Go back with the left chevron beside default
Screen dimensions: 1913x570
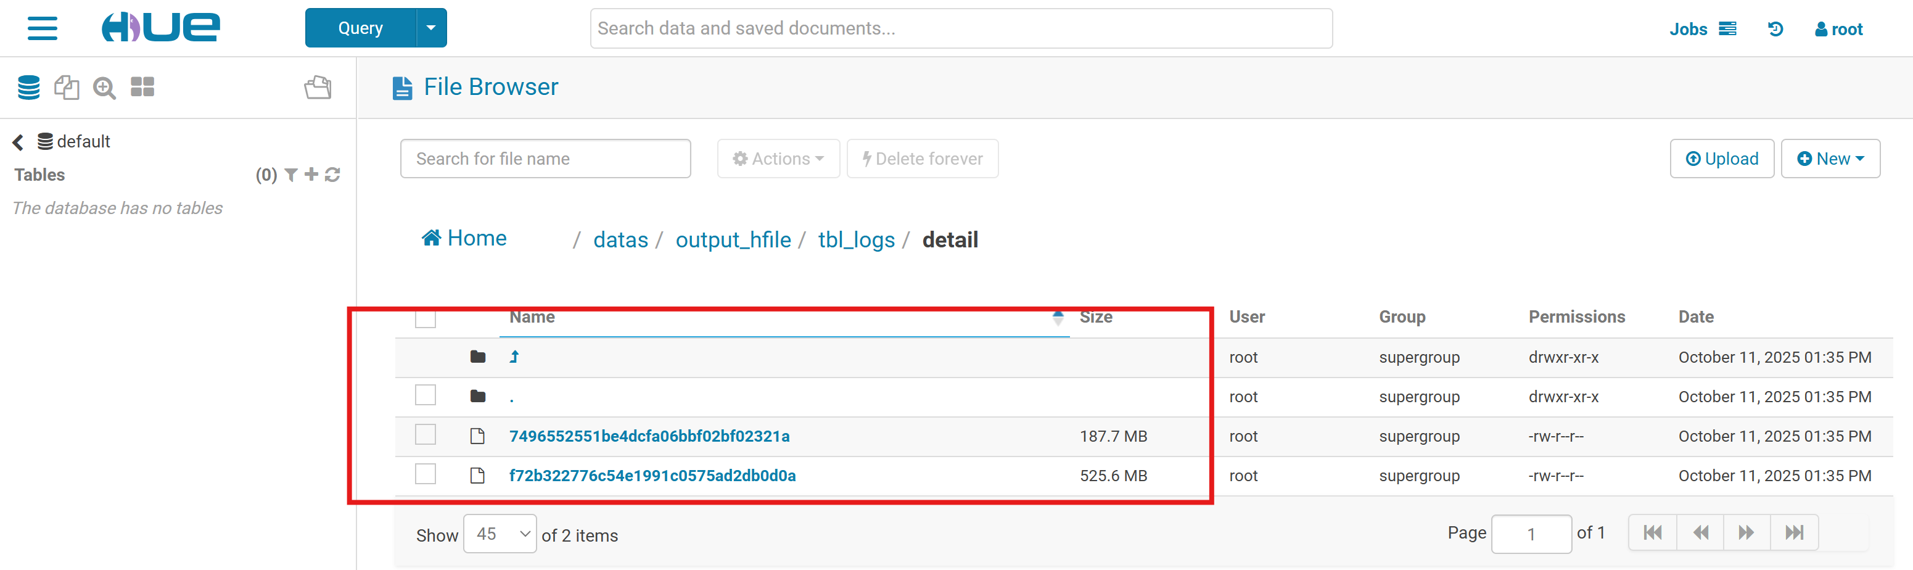(18, 142)
